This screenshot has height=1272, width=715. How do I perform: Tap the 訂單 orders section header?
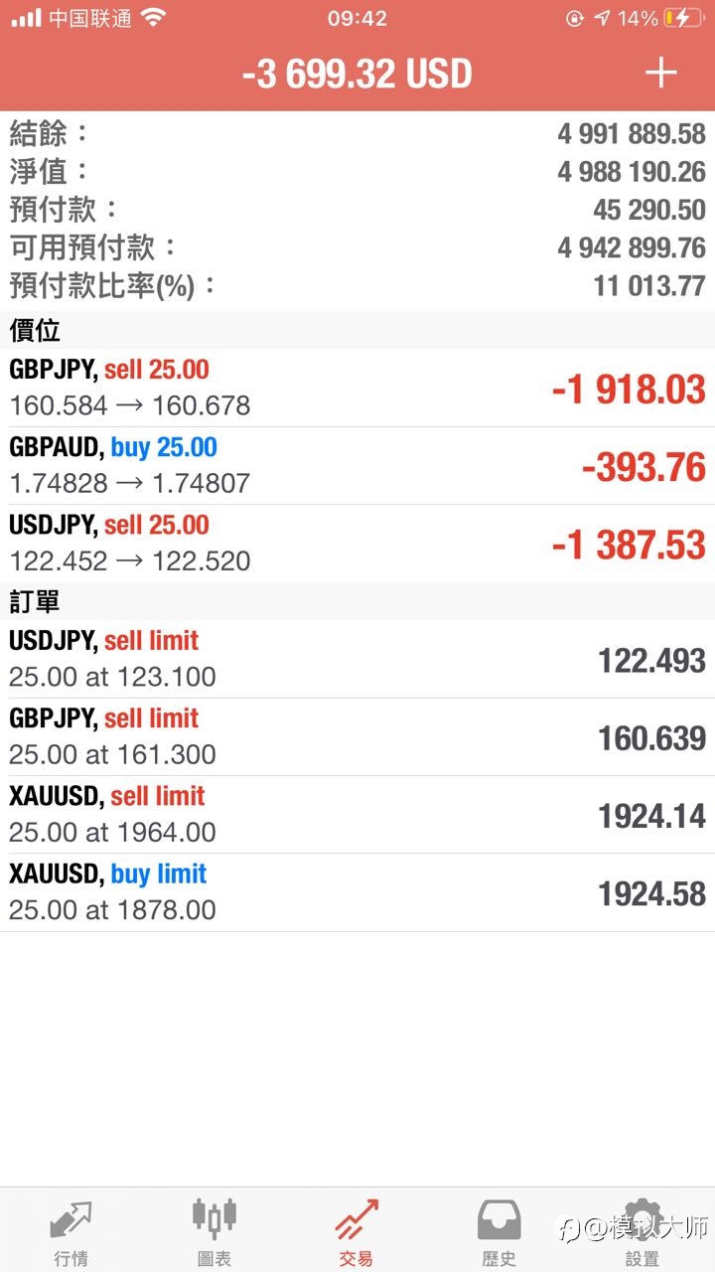[357, 601]
